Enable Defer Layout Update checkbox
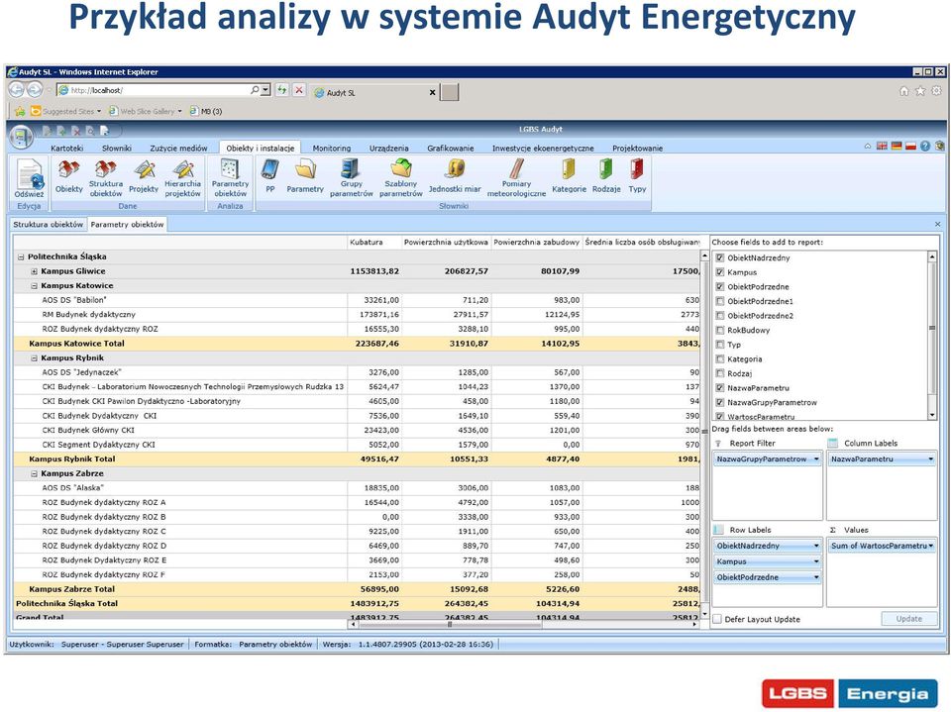951x712 pixels. click(x=717, y=619)
